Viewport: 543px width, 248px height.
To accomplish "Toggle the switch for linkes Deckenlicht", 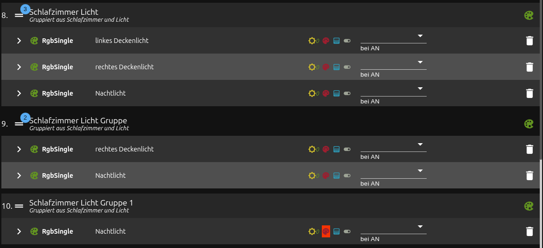I will [347, 41].
